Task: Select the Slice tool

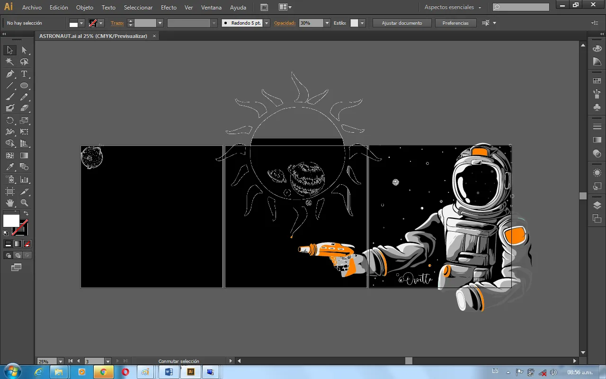Action: [24, 191]
